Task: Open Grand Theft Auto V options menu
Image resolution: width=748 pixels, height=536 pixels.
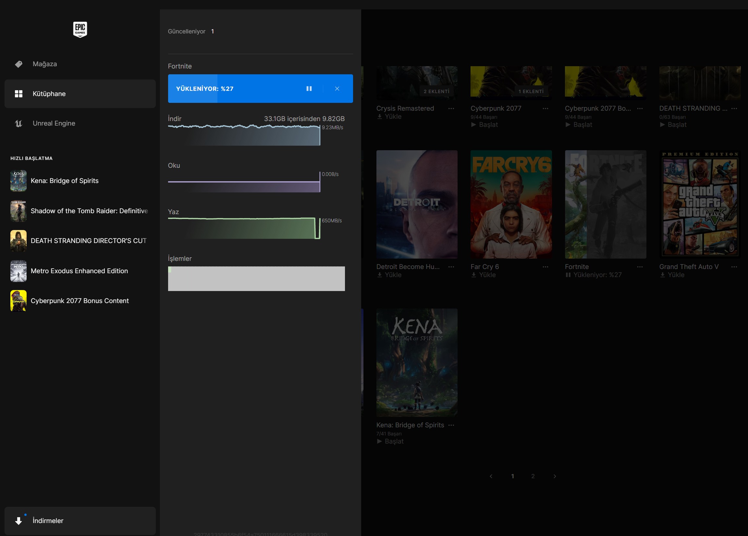Action: point(734,267)
